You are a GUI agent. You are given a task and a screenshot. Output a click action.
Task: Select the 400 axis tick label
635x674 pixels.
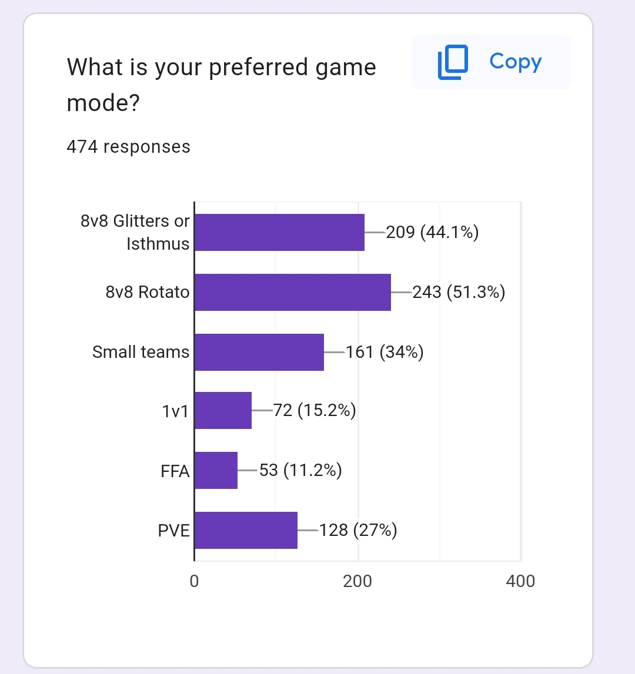(520, 581)
